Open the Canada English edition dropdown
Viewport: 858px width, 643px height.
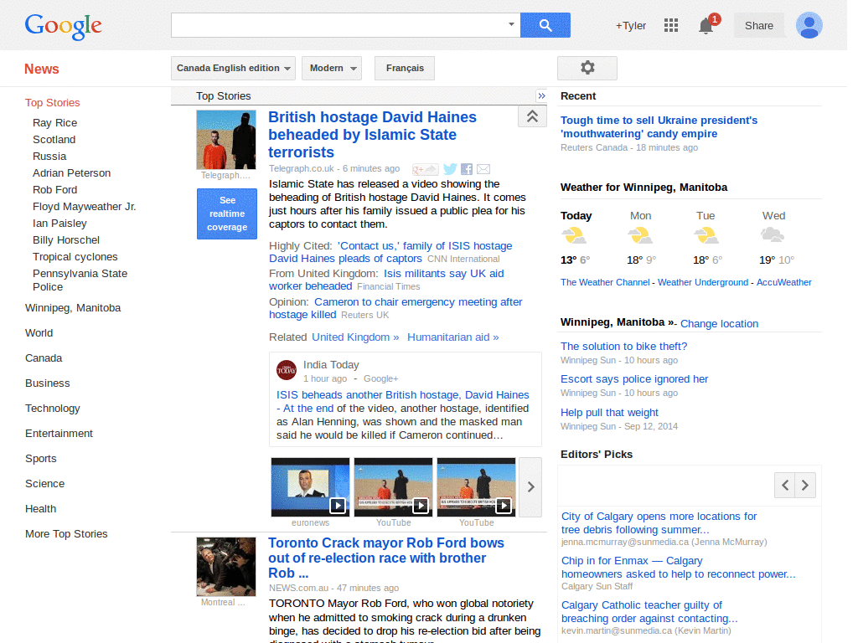click(233, 69)
